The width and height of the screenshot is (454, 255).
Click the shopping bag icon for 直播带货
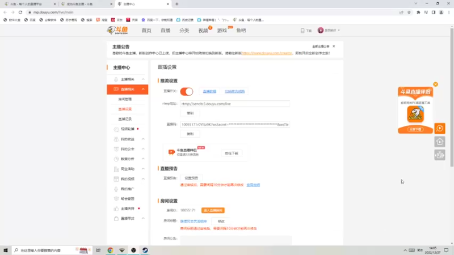point(116,219)
